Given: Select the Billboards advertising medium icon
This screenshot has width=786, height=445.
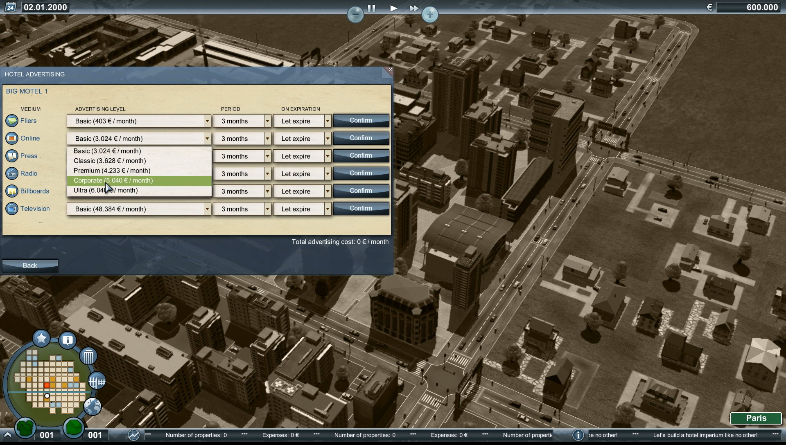Looking at the screenshot, I should point(12,191).
